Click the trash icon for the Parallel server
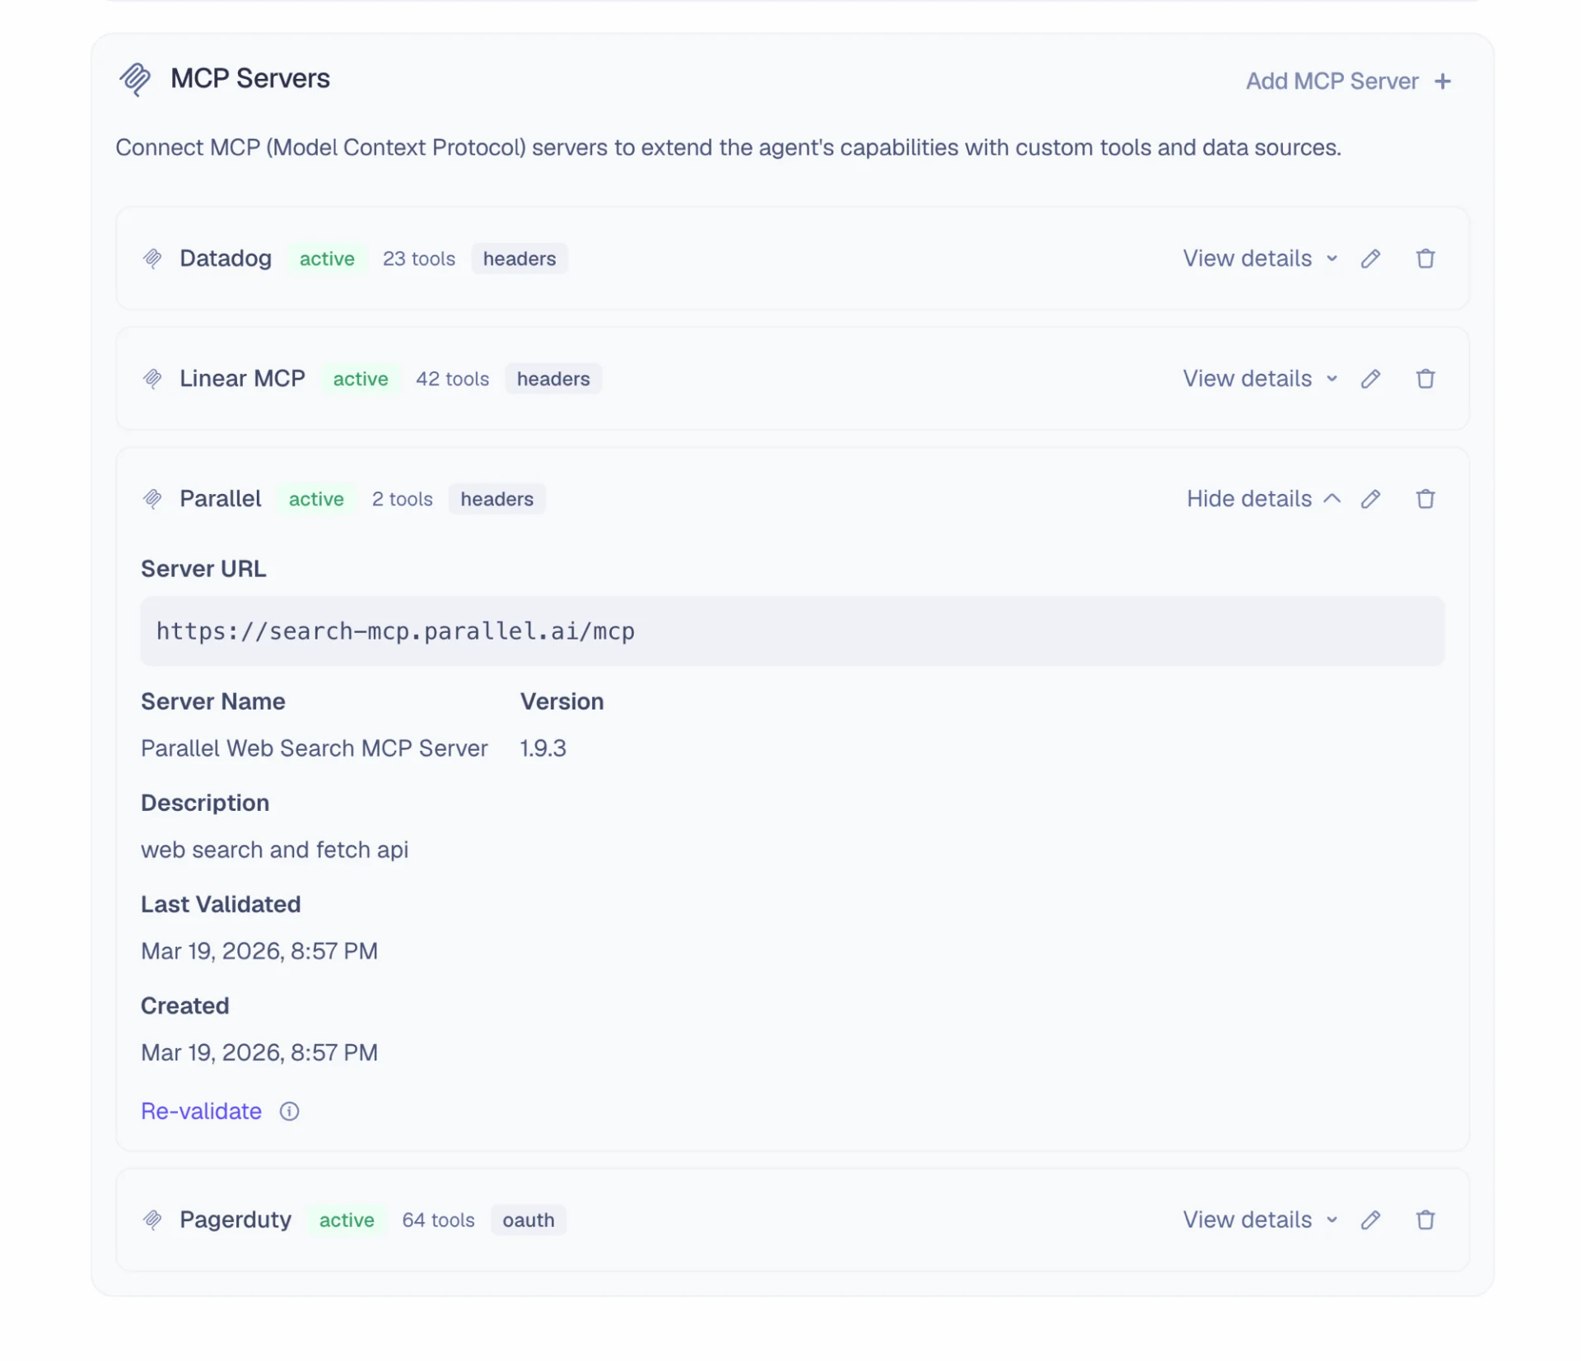The width and height of the screenshot is (1581, 1361). click(x=1425, y=499)
